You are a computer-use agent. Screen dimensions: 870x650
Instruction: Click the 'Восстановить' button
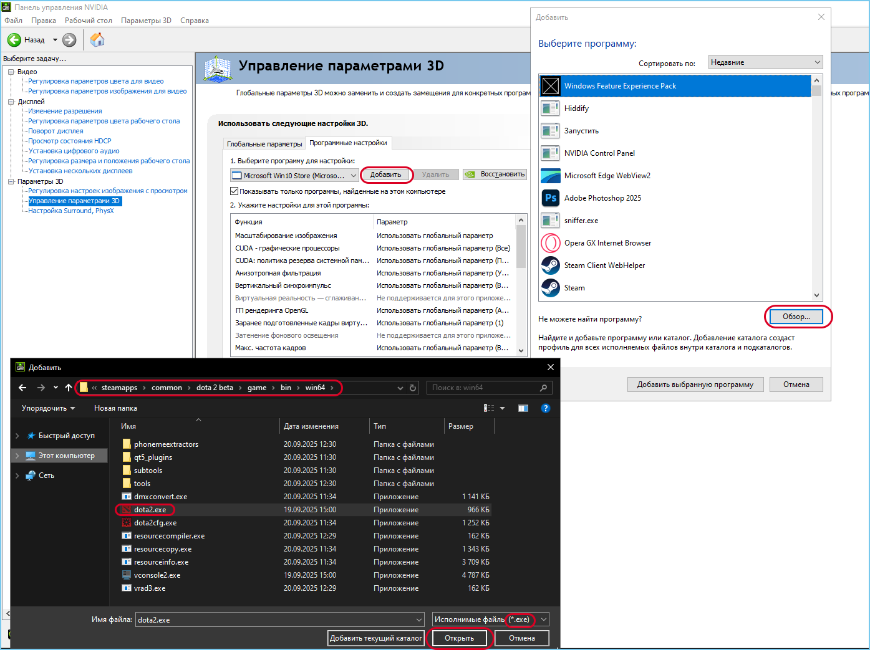[x=495, y=174]
